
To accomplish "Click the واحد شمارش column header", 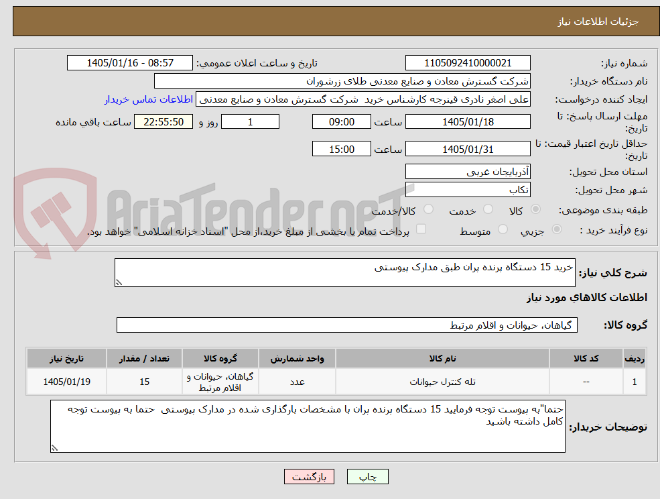I will [298, 358].
